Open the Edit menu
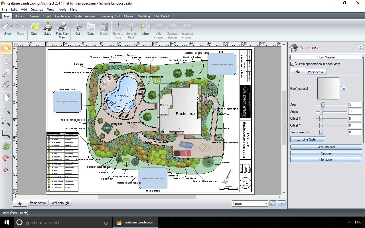 click(14, 9)
